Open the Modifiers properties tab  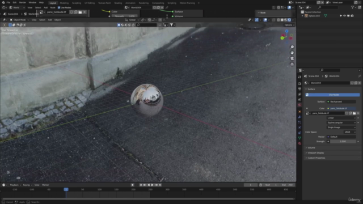point(299,117)
